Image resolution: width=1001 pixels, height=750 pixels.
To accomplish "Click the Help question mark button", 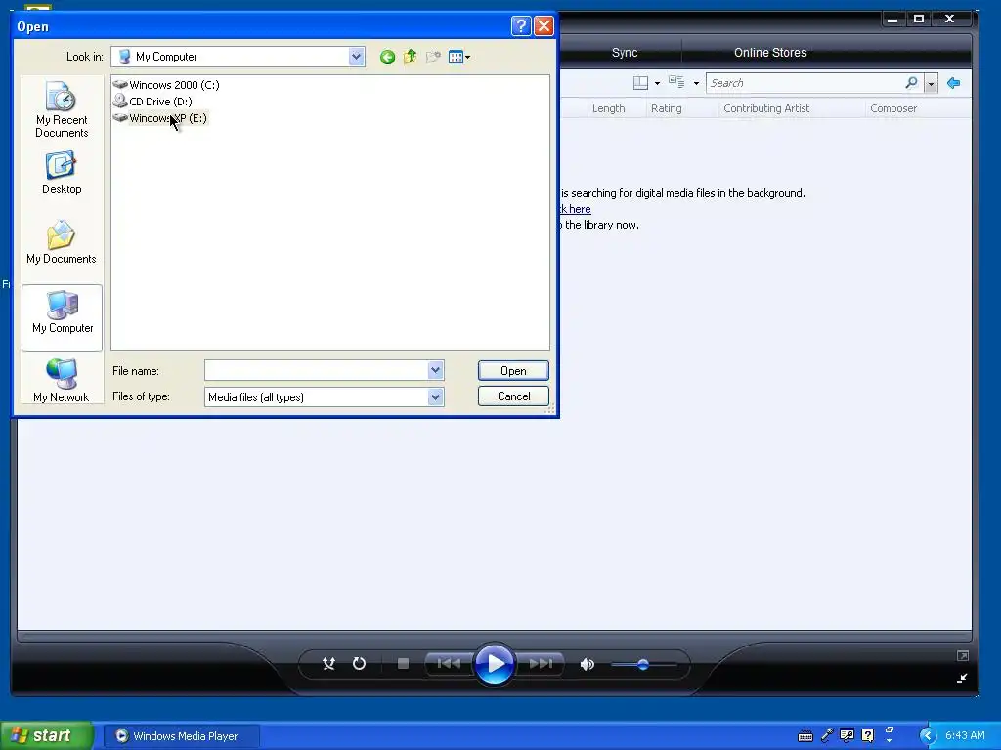I will 521,25.
